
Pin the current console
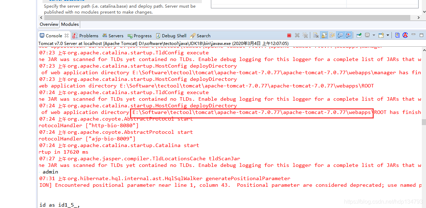click(359, 35)
